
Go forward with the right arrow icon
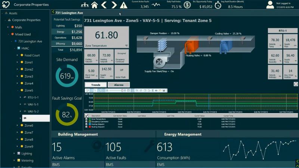114,5
